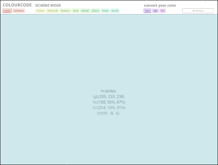This screenshot has width=218, height=165.
Task: Choose the mono scheme mode
Action: point(40,11)
